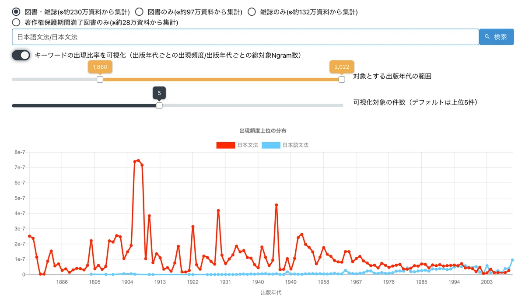Click the x-axis label 1940
Image resolution: width=525 pixels, height=297 pixels.
[258, 283]
